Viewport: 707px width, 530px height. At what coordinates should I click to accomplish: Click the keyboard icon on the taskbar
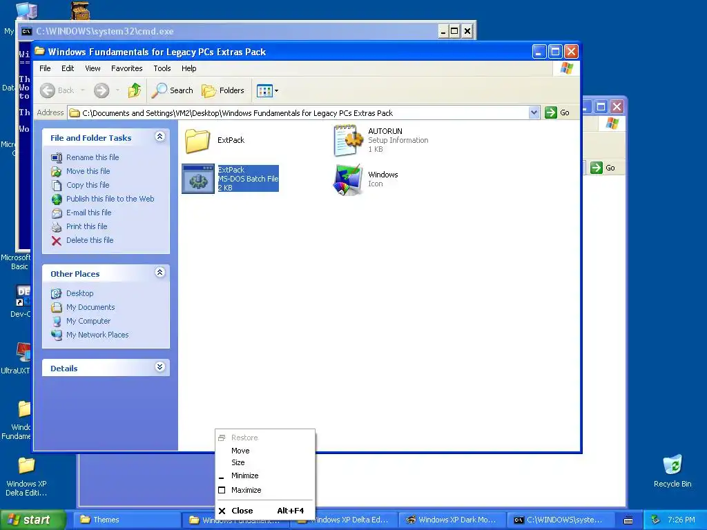pos(628,520)
